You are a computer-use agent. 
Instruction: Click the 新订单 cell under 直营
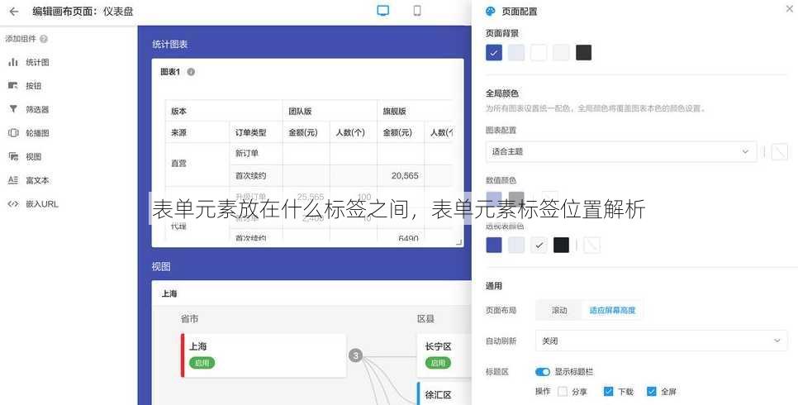pos(256,154)
